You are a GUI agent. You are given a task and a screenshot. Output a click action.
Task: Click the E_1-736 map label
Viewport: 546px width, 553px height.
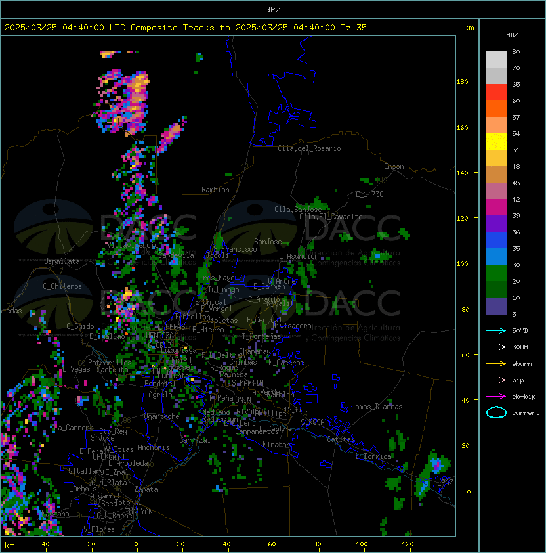[369, 194]
